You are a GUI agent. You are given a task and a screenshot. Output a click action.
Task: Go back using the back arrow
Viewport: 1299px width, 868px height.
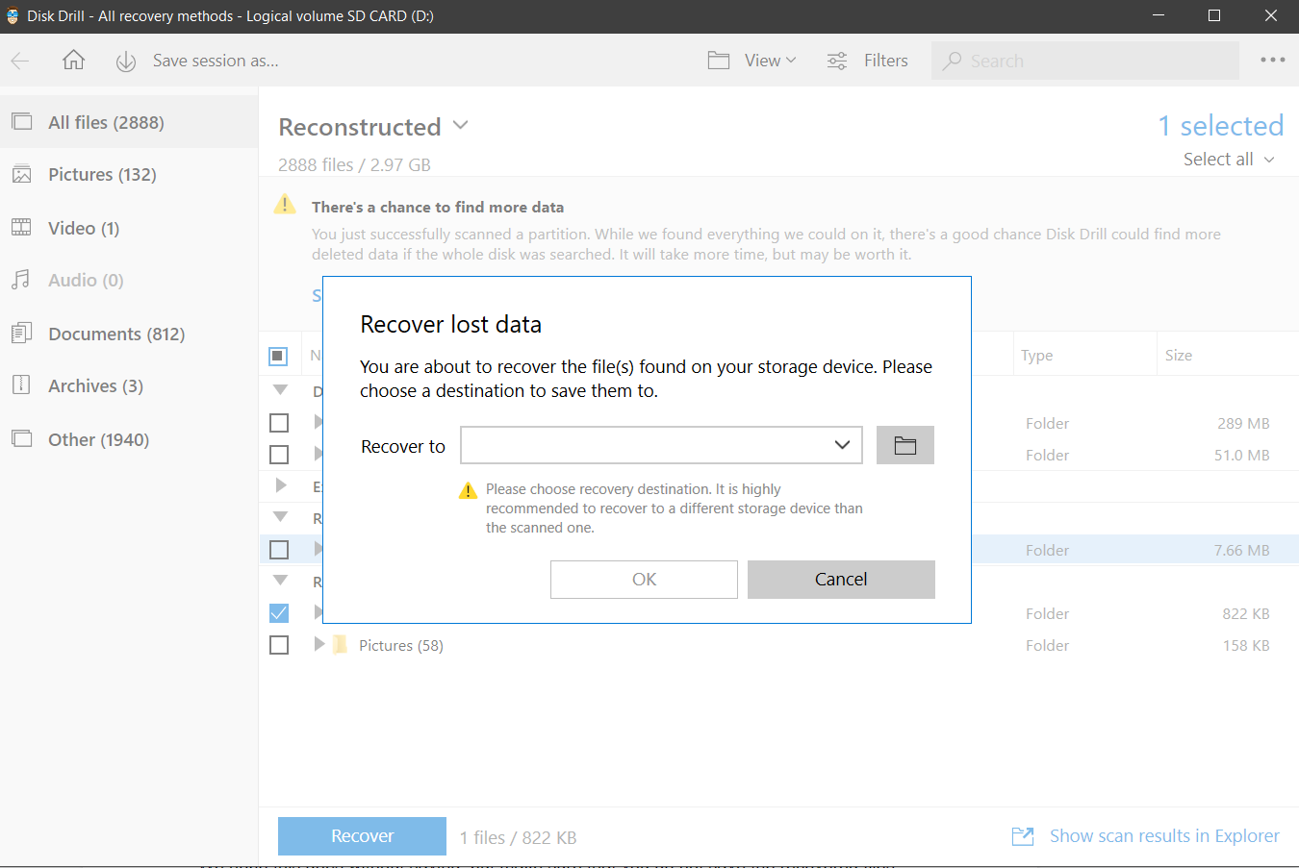(20, 61)
